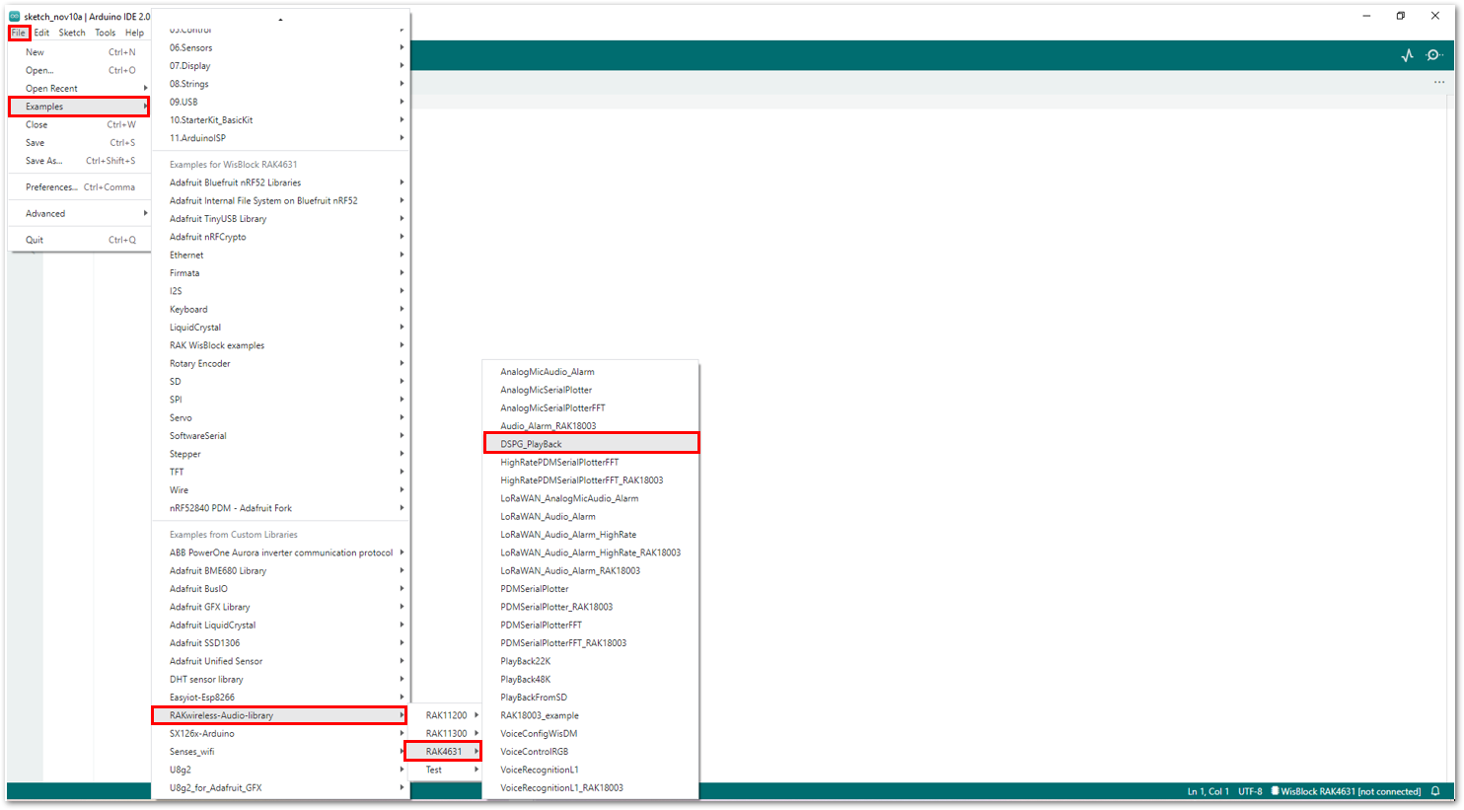
Task: Open RAK WisBlock examples submenu
Action: 281,345
